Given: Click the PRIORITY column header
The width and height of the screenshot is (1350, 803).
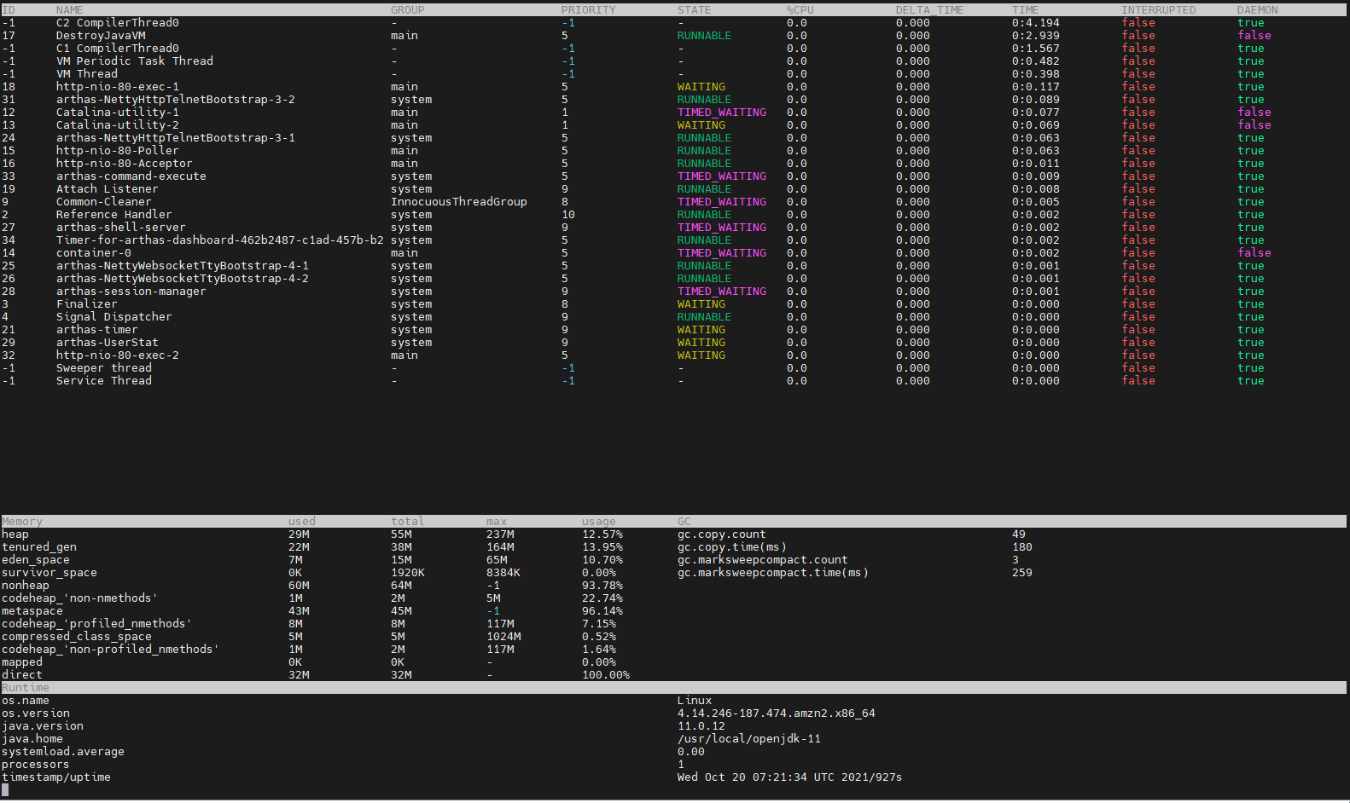Looking at the screenshot, I should (x=589, y=10).
